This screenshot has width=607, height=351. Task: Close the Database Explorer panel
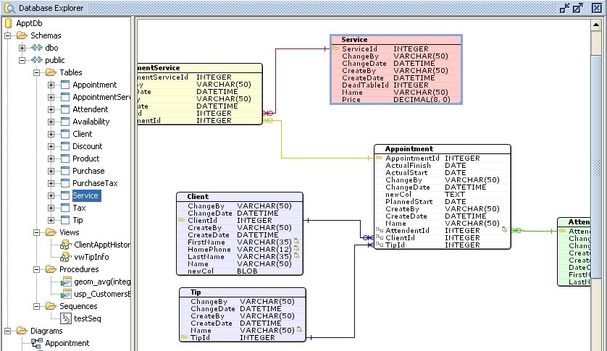(597, 8)
